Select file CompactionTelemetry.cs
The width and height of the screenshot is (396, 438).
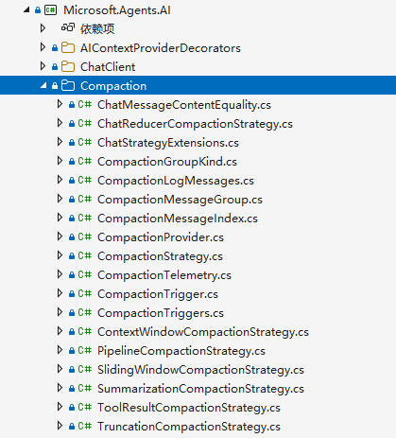[164, 275]
